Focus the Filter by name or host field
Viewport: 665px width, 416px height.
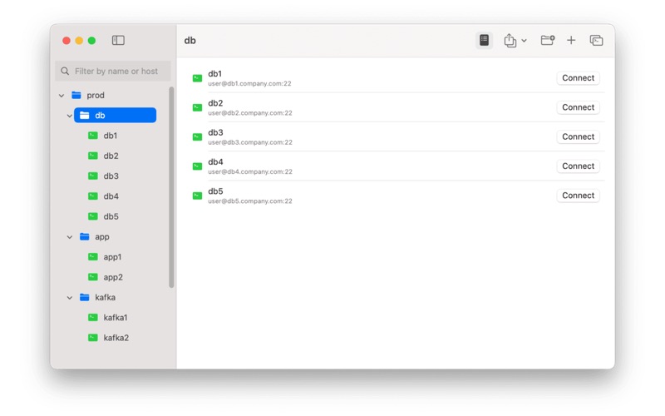tap(113, 71)
